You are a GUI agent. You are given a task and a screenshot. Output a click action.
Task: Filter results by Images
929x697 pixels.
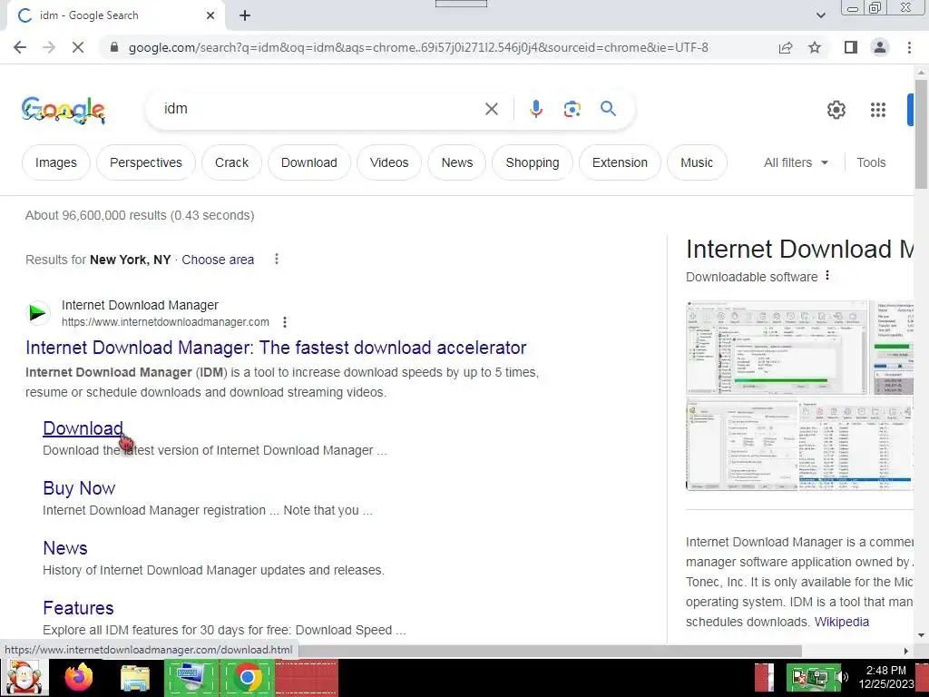(x=56, y=162)
